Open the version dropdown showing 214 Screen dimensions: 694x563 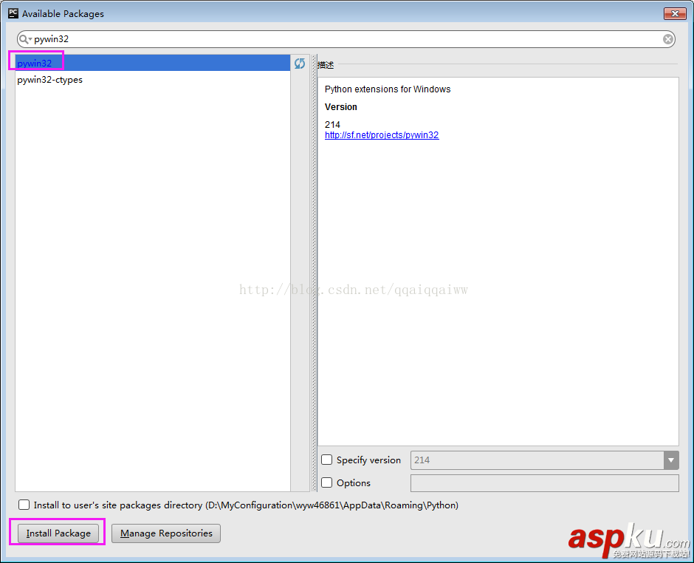(671, 460)
